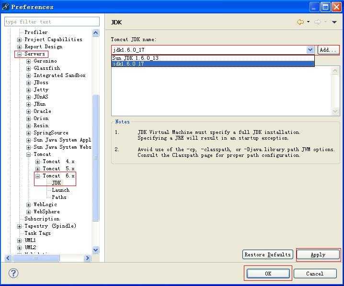Open the back history dropdown arrow
Viewport: 344px width, 286px height.
coord(308,22)
